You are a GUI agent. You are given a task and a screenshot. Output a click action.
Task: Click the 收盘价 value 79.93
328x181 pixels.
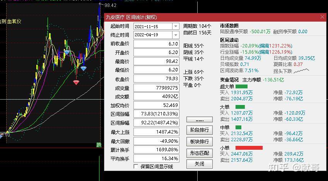[x=156, y=79]
